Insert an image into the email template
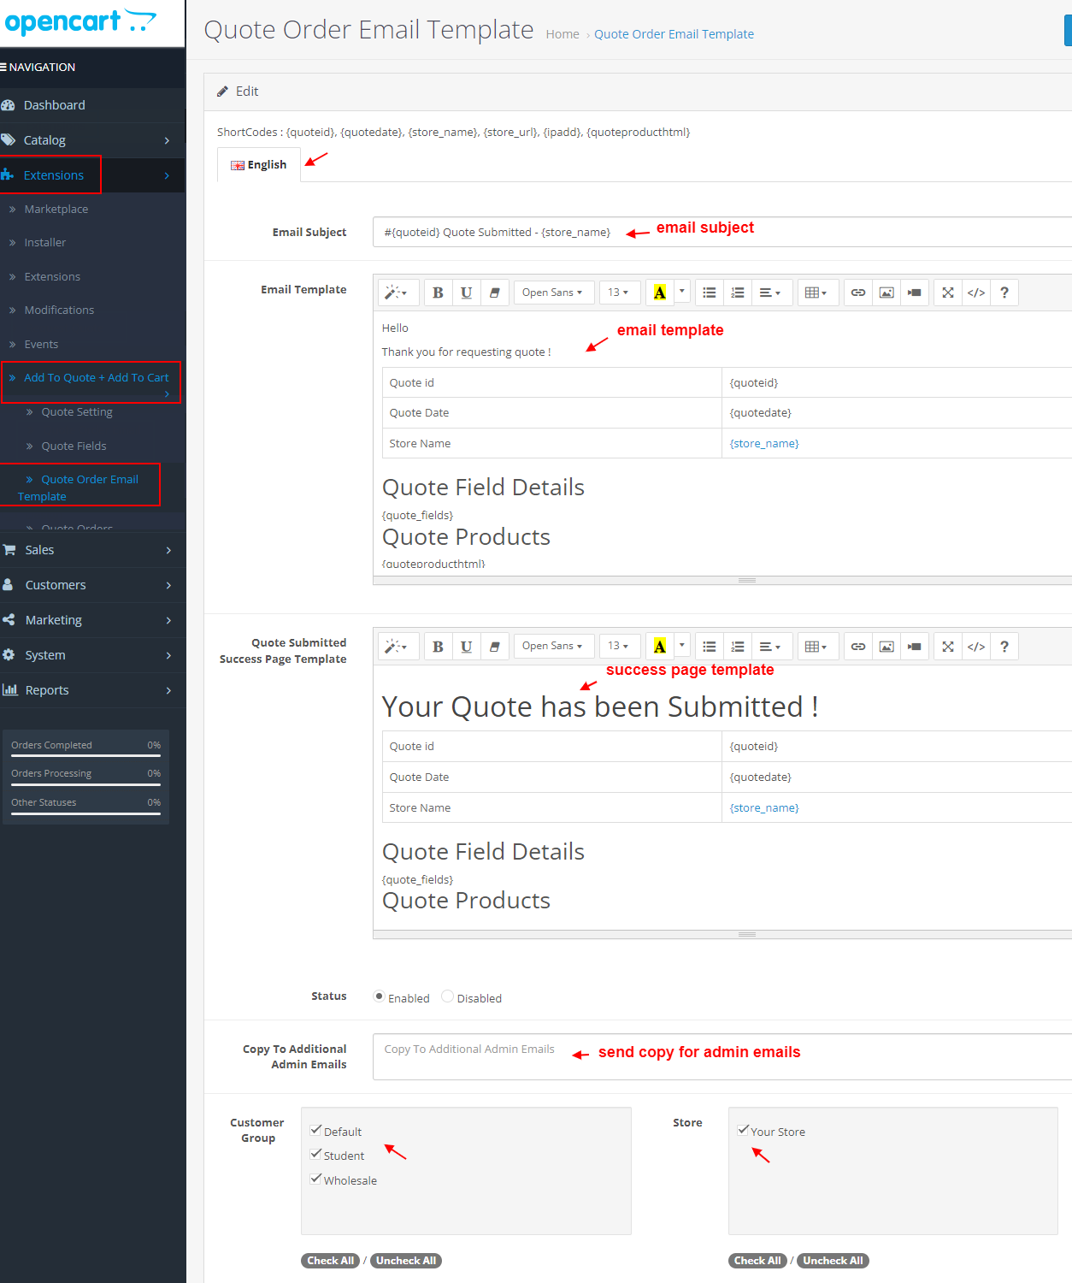 point(886,292)
